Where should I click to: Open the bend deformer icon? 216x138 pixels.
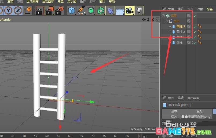click(110, 10)
